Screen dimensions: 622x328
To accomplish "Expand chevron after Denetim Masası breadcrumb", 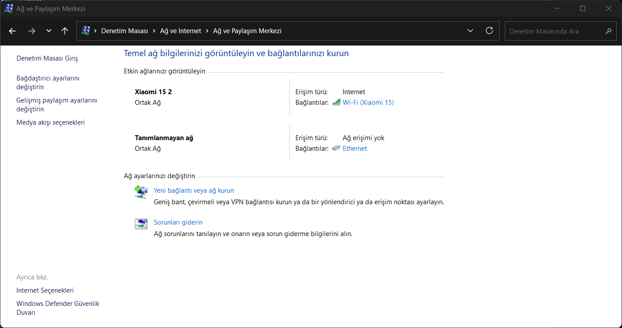I will pos(154,31).
